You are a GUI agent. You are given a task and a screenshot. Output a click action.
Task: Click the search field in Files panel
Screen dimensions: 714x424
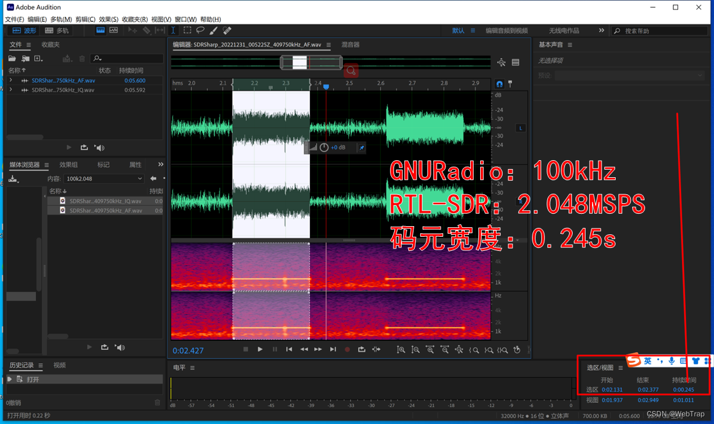(x=127, y=58)
